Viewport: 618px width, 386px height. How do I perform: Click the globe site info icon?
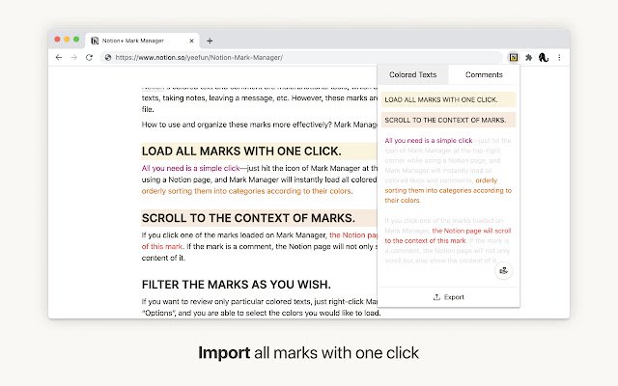pos(107,58)
